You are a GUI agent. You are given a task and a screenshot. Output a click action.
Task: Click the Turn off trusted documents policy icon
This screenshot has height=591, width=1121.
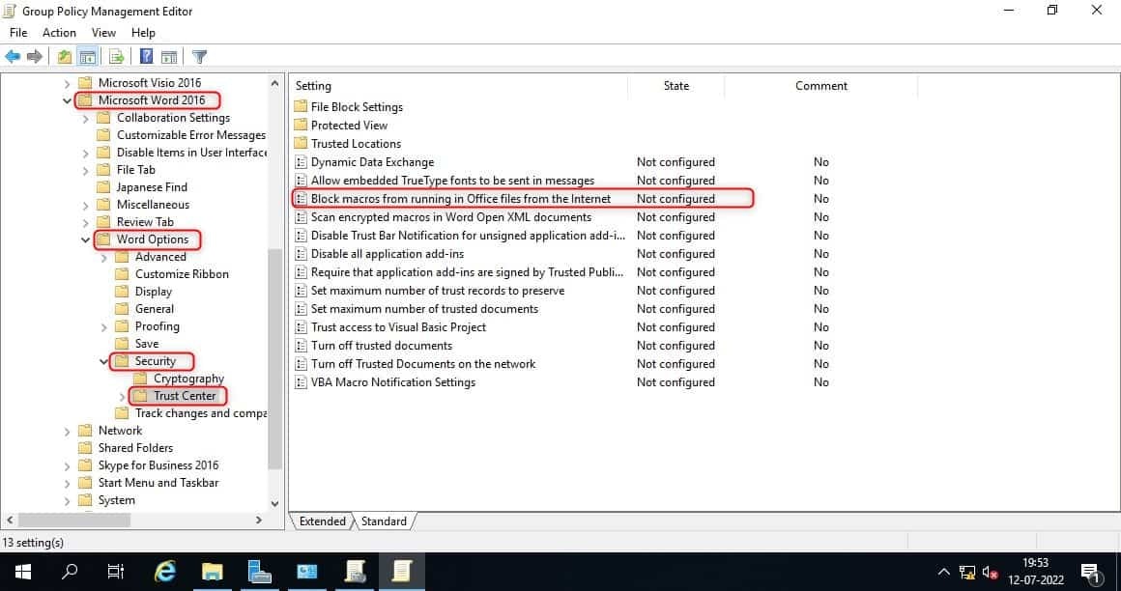301,345
